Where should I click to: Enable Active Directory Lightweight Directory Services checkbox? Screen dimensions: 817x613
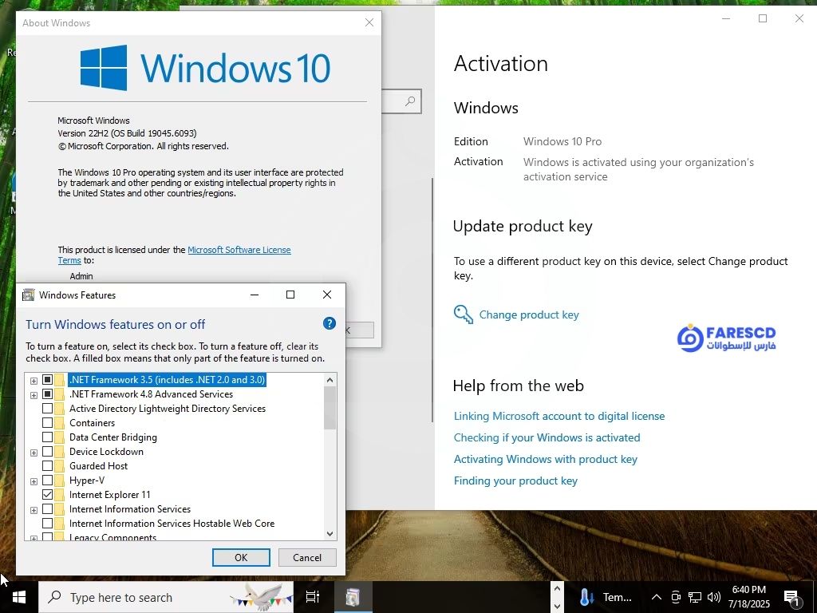47,409
